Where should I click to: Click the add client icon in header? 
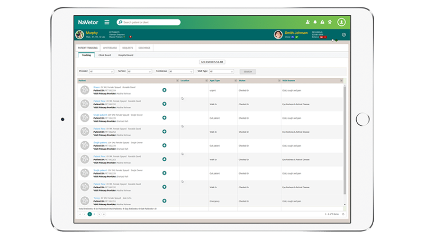click(x=307, y=22)
